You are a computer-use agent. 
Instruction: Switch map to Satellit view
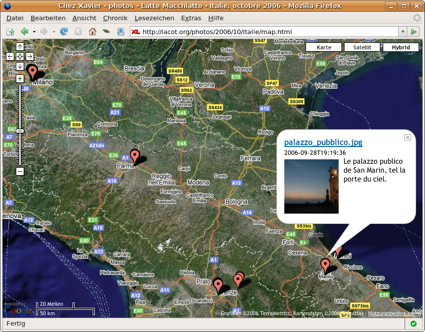click(x=362, y=47)
